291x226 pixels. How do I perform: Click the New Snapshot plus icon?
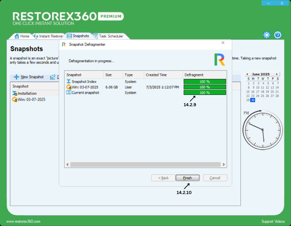16,77
